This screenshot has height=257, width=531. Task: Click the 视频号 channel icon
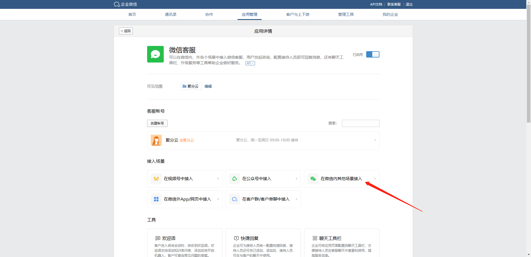coord(156,179)
